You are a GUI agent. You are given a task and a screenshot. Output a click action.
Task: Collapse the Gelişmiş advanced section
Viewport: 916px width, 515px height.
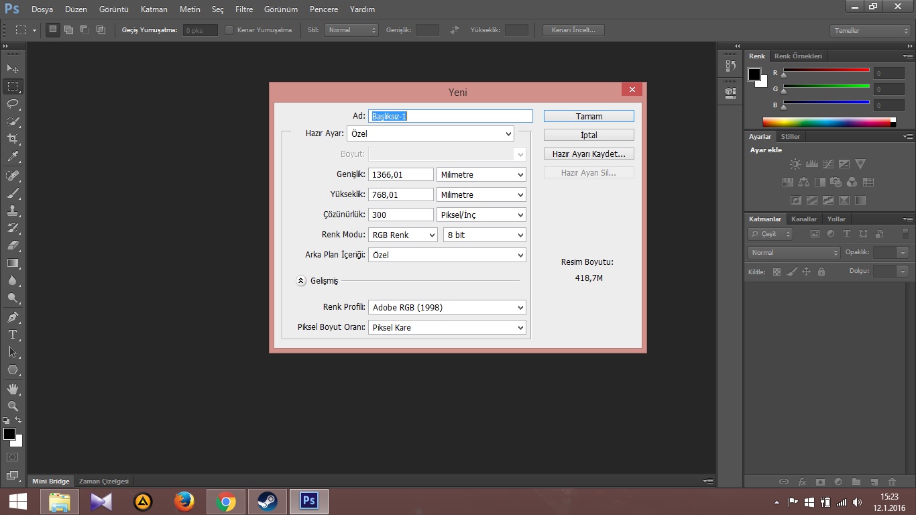click(x=301, y=281)
